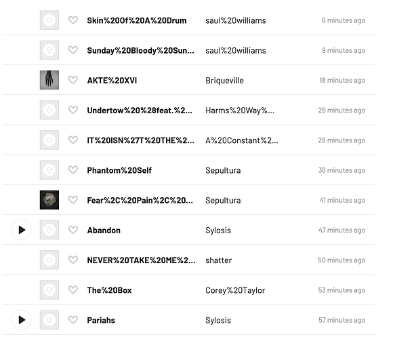Click the 18 minutes ago timestamp
The image size is (395, 339).
342,81
